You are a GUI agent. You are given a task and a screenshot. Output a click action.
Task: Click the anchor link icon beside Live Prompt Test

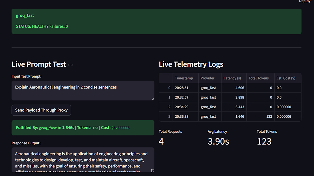70,65
